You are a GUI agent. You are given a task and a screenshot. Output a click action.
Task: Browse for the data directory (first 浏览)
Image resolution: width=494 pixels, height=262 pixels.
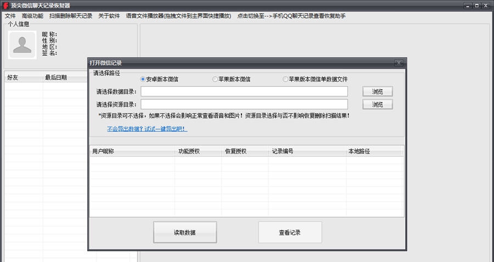378,92
